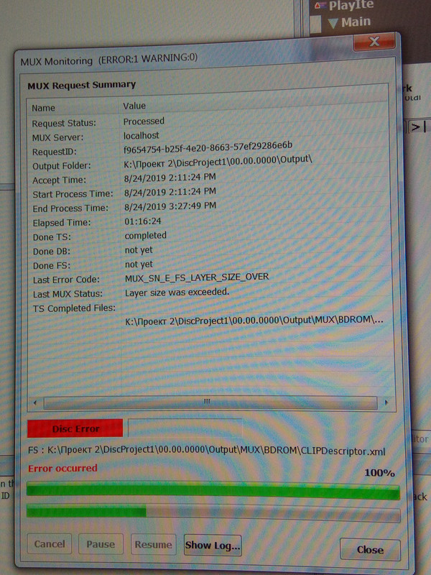Select the PlayIte tree item in background window
This screenshot has width=431, height=575.
click(x=351, y=6)
